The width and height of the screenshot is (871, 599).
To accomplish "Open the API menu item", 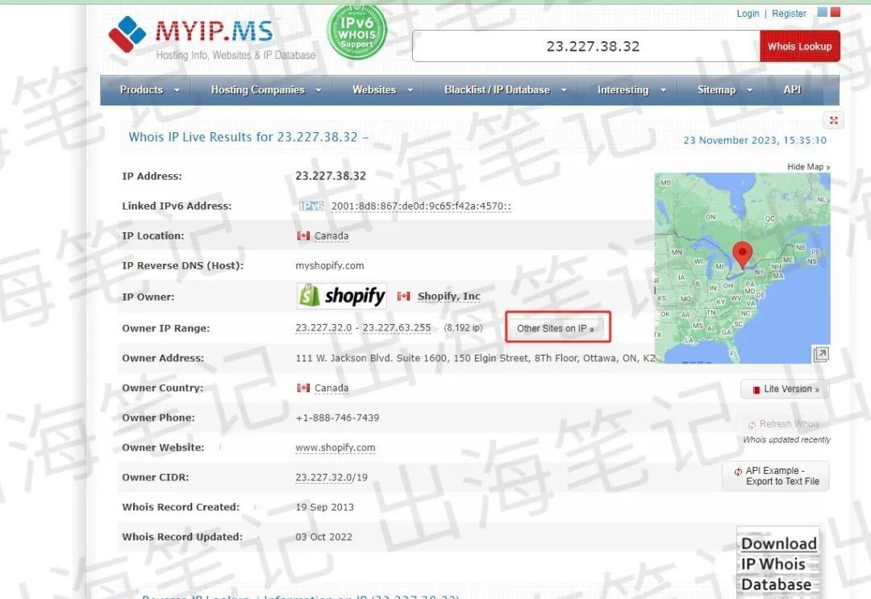I will click(x=792, y=90).
